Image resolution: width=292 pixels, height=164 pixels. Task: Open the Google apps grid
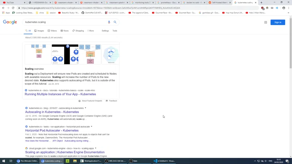tap(265, 22)
